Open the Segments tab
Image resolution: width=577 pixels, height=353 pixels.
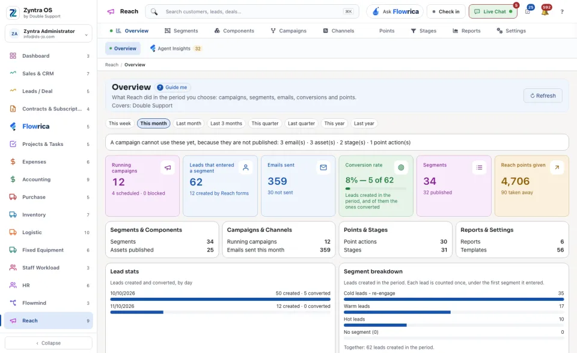[181, 31]
